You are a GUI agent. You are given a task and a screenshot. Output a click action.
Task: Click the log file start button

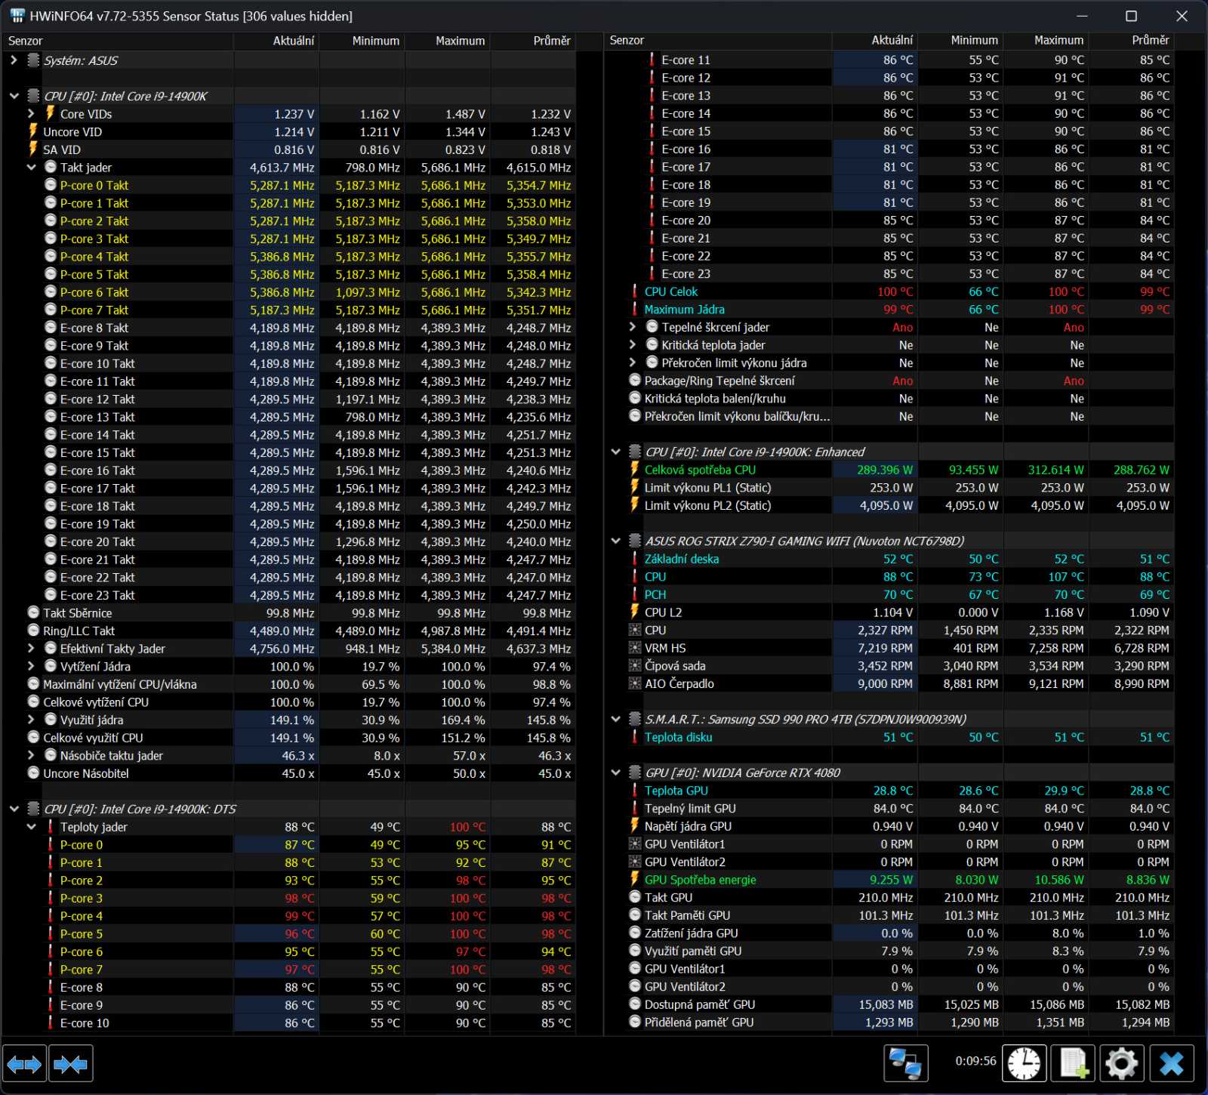click(1074, 1064)
